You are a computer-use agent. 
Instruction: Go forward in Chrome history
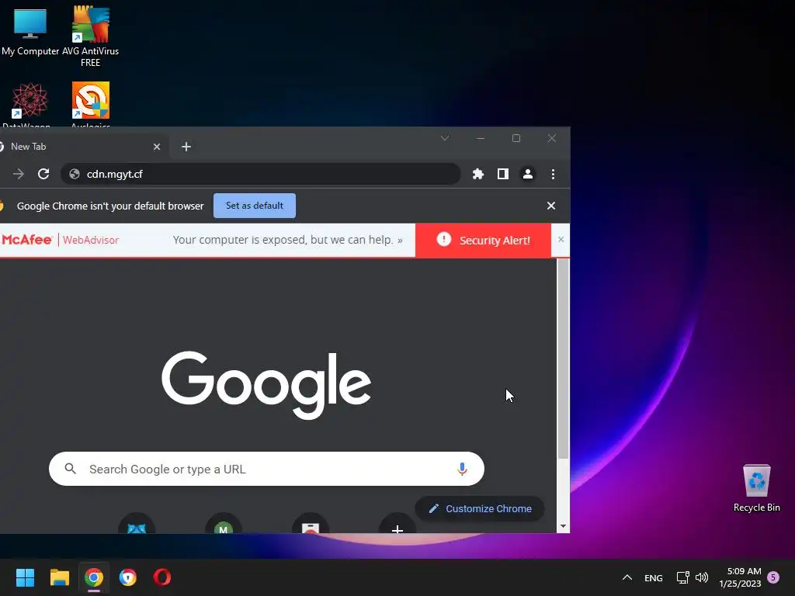click(x=19, y=175)
